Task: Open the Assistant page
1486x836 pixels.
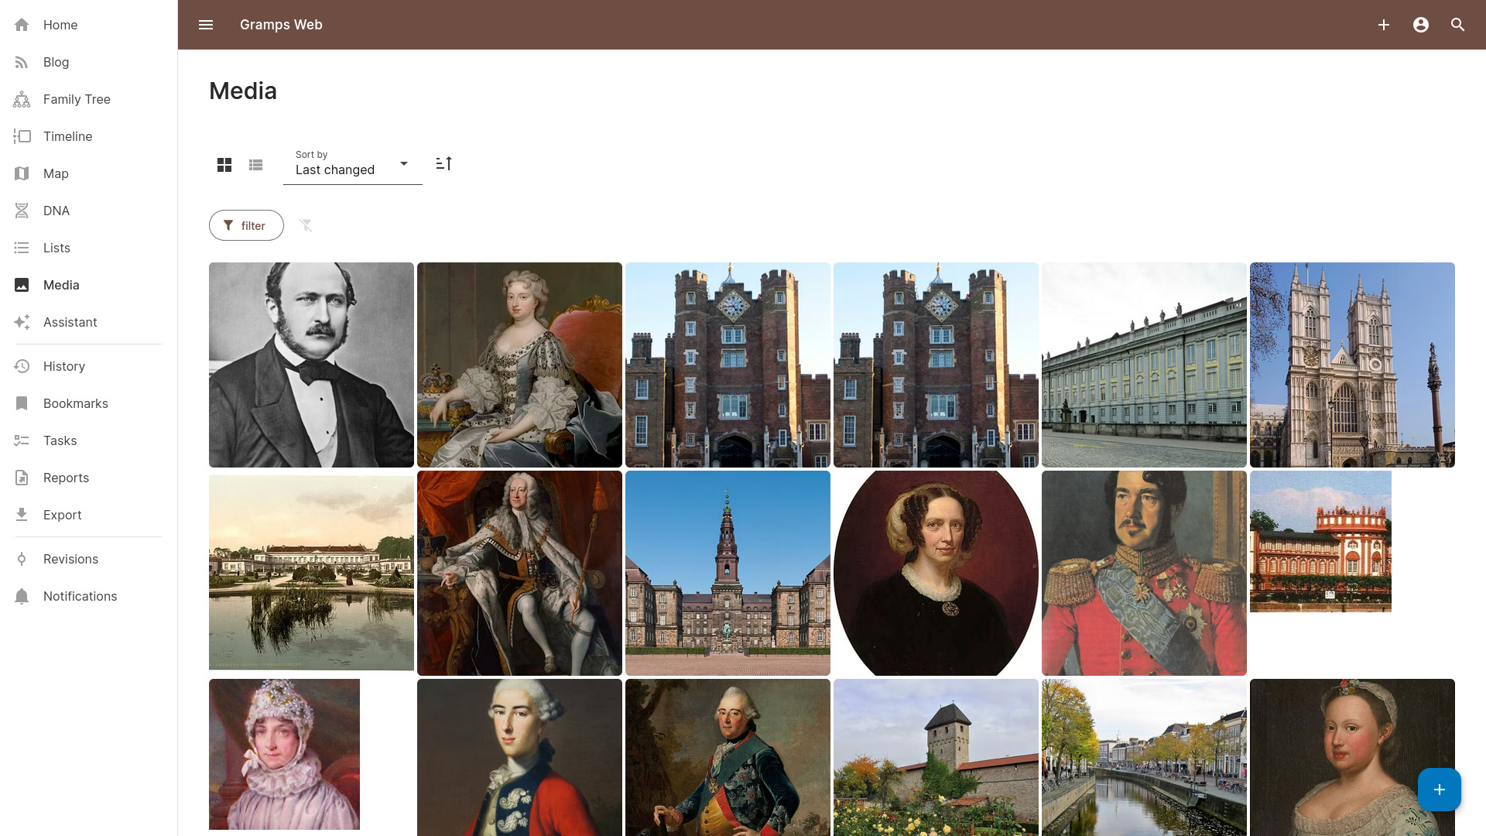Action: tap(70, 322)
